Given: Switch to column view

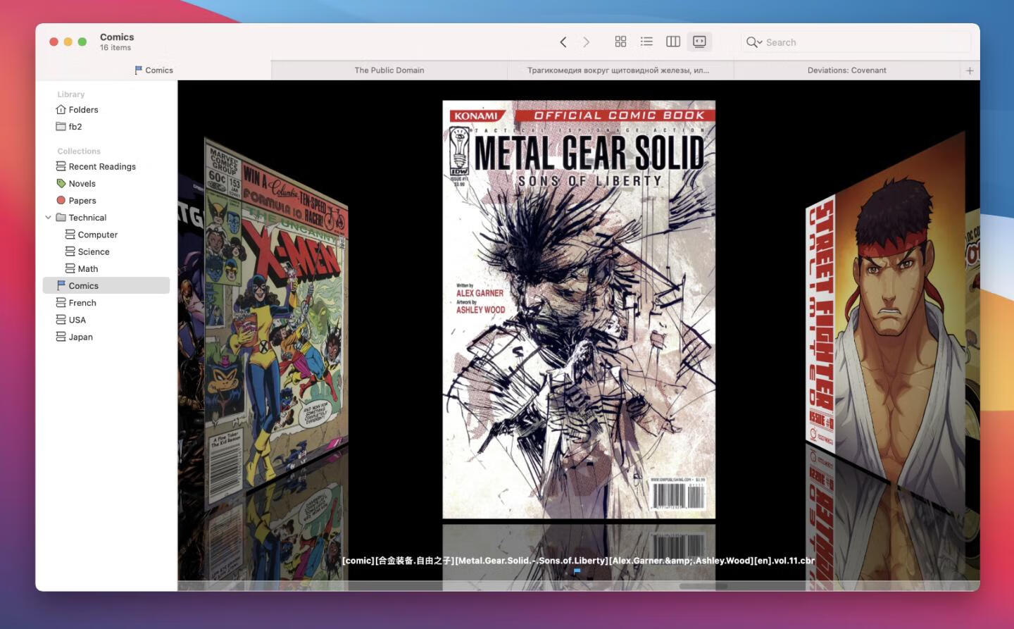Looking at the screenshot, I should tap(672, 42).
